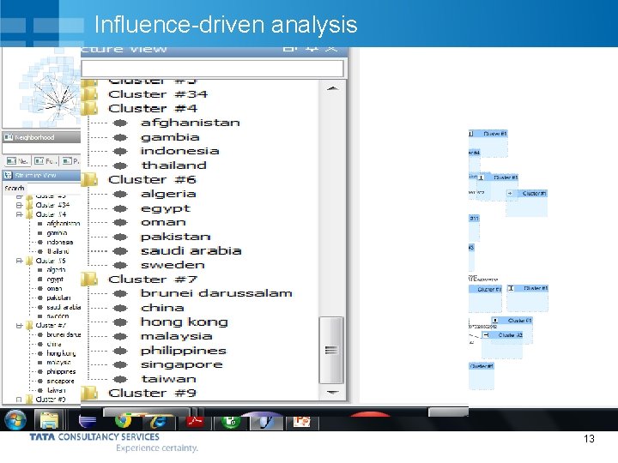This screenshot has width=618, height=463.
Task: Select the Structure View panel title bar
Action: pyautogui.click(x=41, y=175)
